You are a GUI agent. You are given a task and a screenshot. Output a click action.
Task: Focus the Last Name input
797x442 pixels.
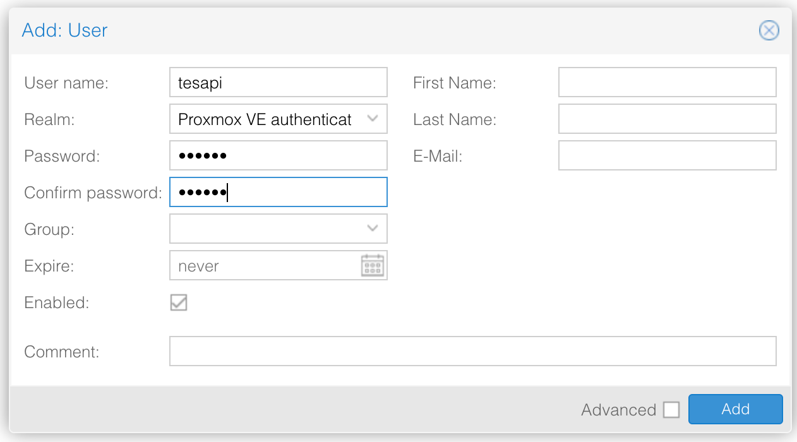pos(667,119)
